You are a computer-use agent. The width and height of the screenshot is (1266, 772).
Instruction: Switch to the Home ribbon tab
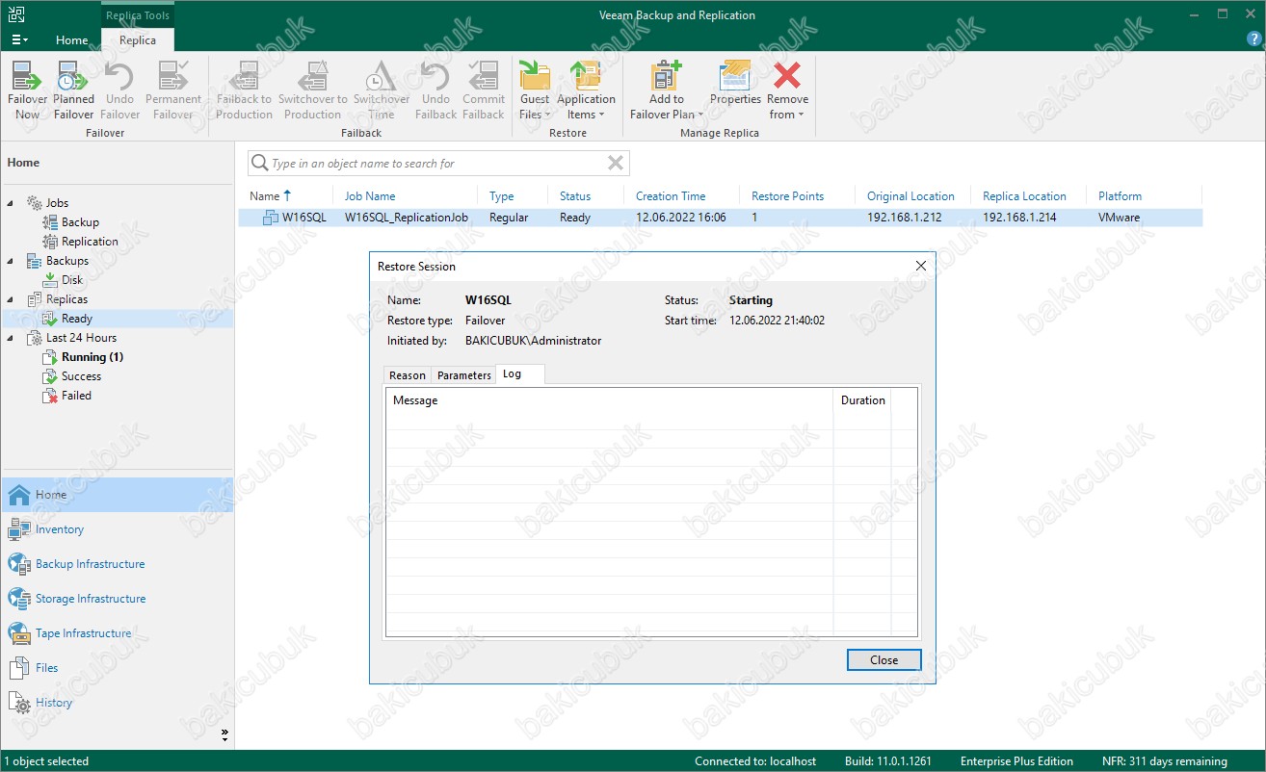pyautogui.click(x=71, y=40)
